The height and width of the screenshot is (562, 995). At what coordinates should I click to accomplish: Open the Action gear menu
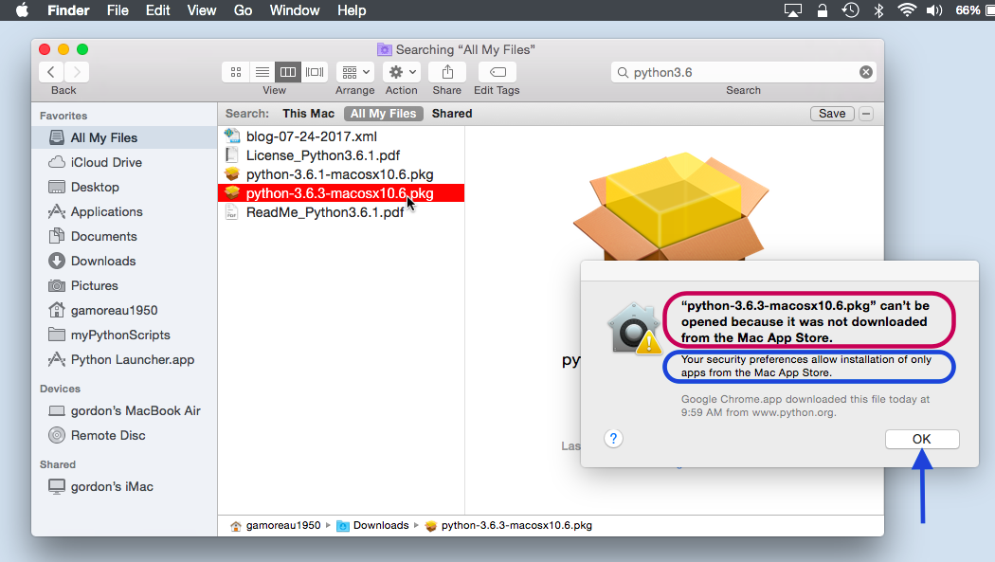click(x=401, y=71)
